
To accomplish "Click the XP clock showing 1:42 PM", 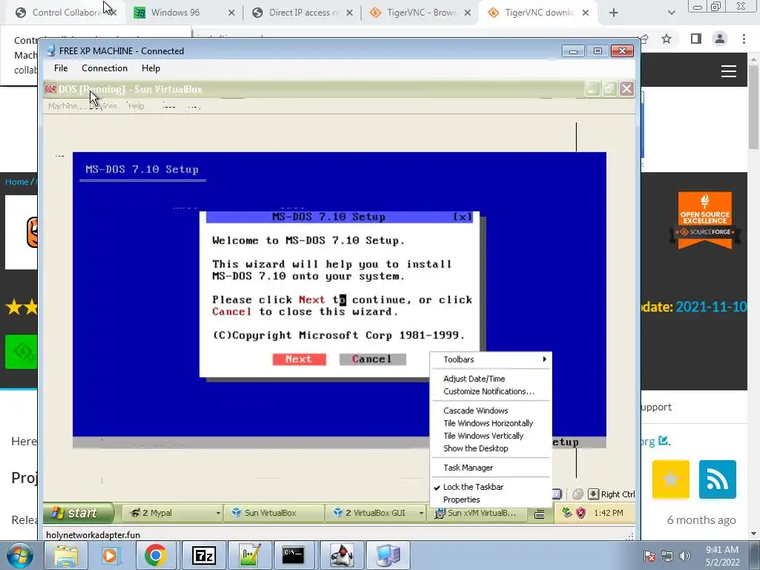I will point(609,513).
